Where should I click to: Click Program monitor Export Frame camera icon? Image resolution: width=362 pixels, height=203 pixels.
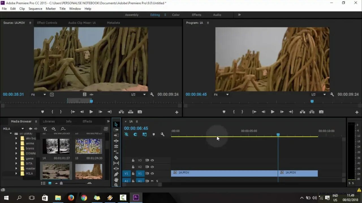321,112
